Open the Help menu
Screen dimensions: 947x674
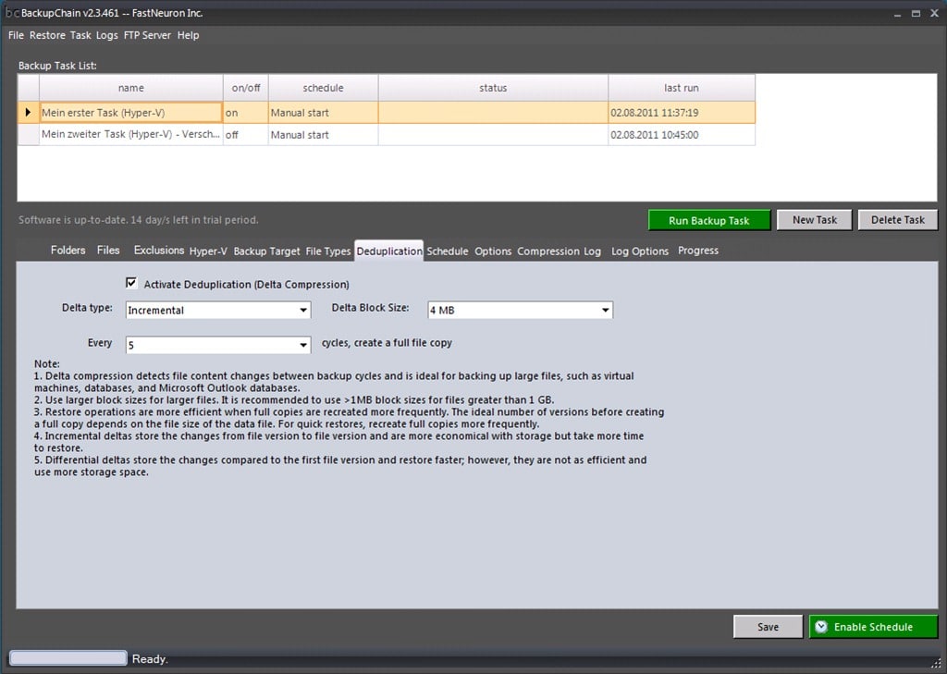click(x=188, y=35)
